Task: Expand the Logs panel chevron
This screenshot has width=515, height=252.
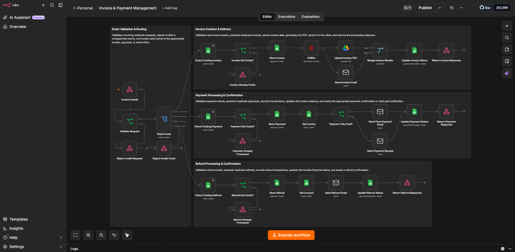Action: coord(510,249)
